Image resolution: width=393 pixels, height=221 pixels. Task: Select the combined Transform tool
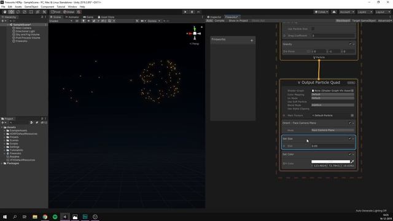pyautogui.click(x=37, y=12)
